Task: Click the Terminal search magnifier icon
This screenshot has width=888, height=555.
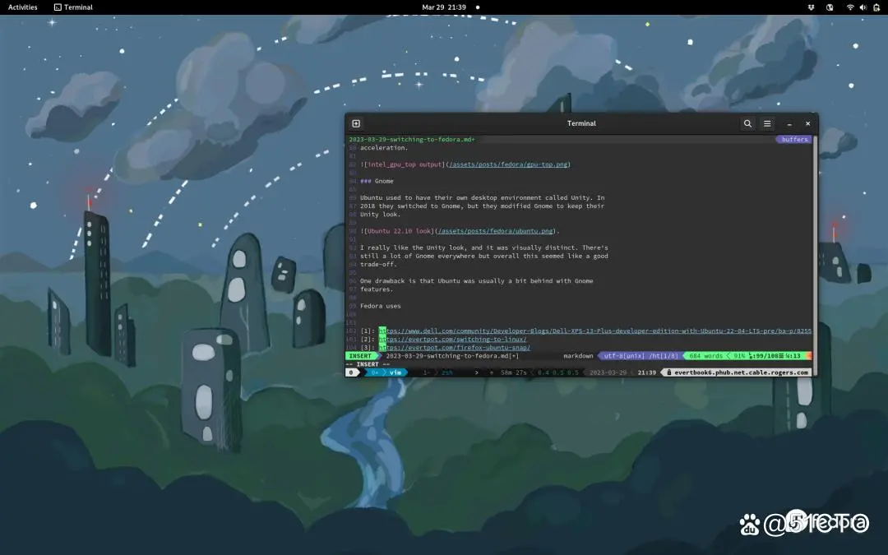Action: point(747,123)
